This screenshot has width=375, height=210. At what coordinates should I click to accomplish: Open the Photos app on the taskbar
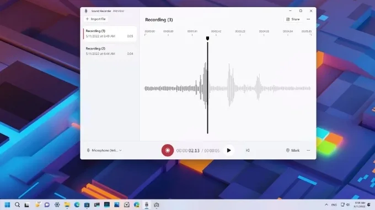coord(116,205)
